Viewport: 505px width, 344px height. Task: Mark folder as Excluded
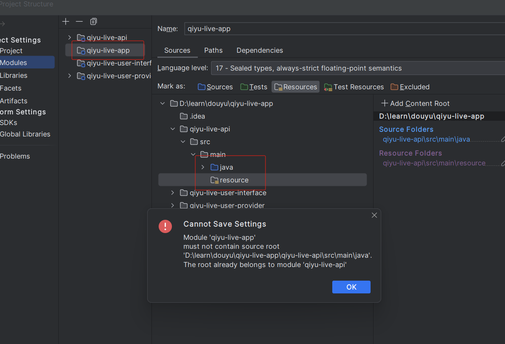(x=410, y=87)
